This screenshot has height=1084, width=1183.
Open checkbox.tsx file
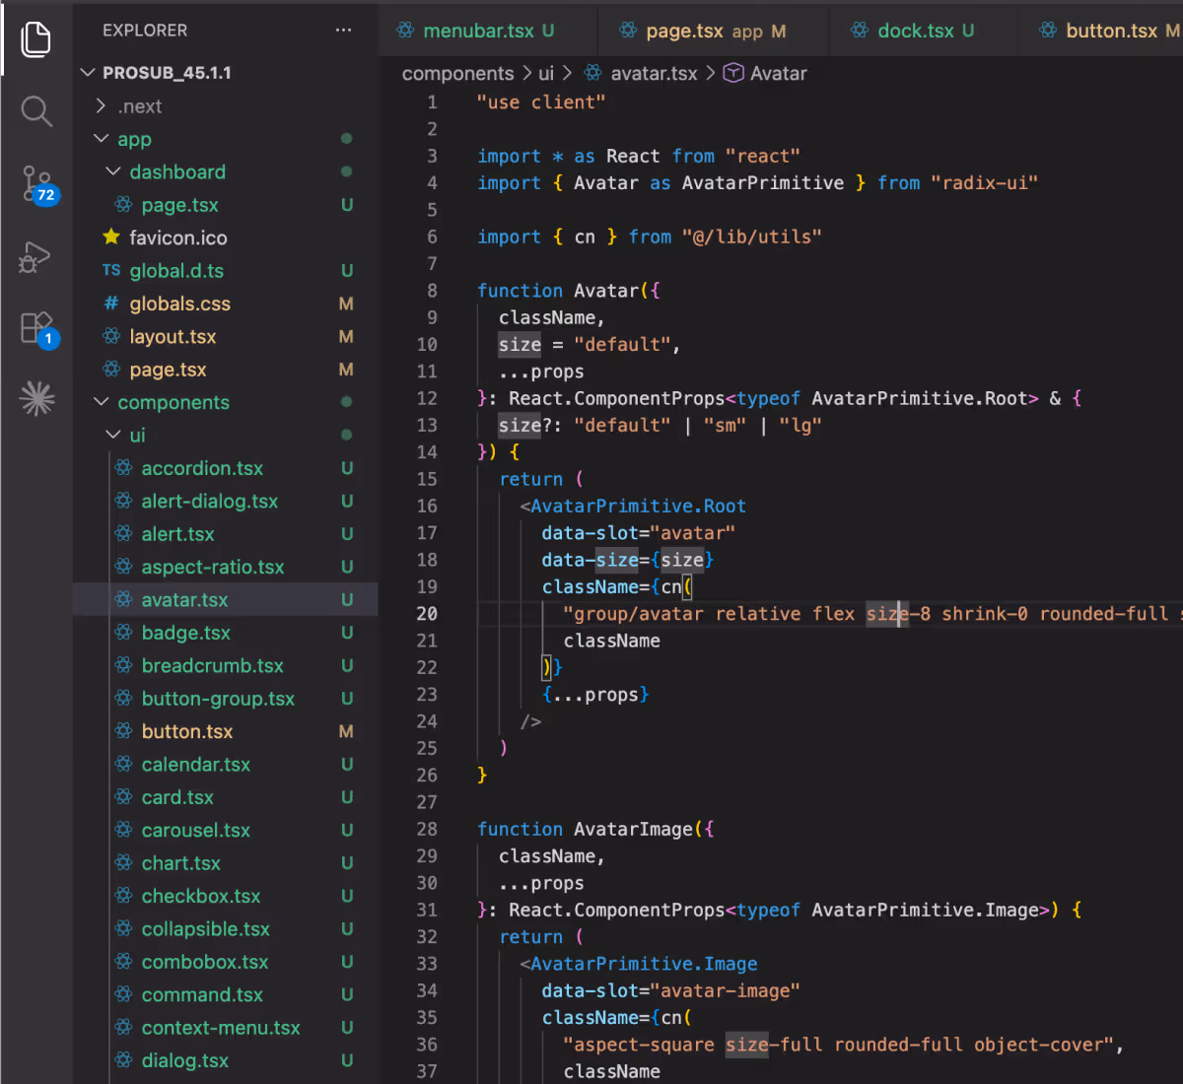click(x=226, y=896)
